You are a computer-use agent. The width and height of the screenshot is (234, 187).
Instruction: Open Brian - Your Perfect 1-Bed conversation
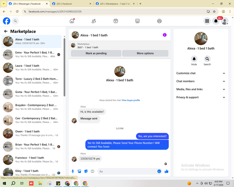point(31,146)
